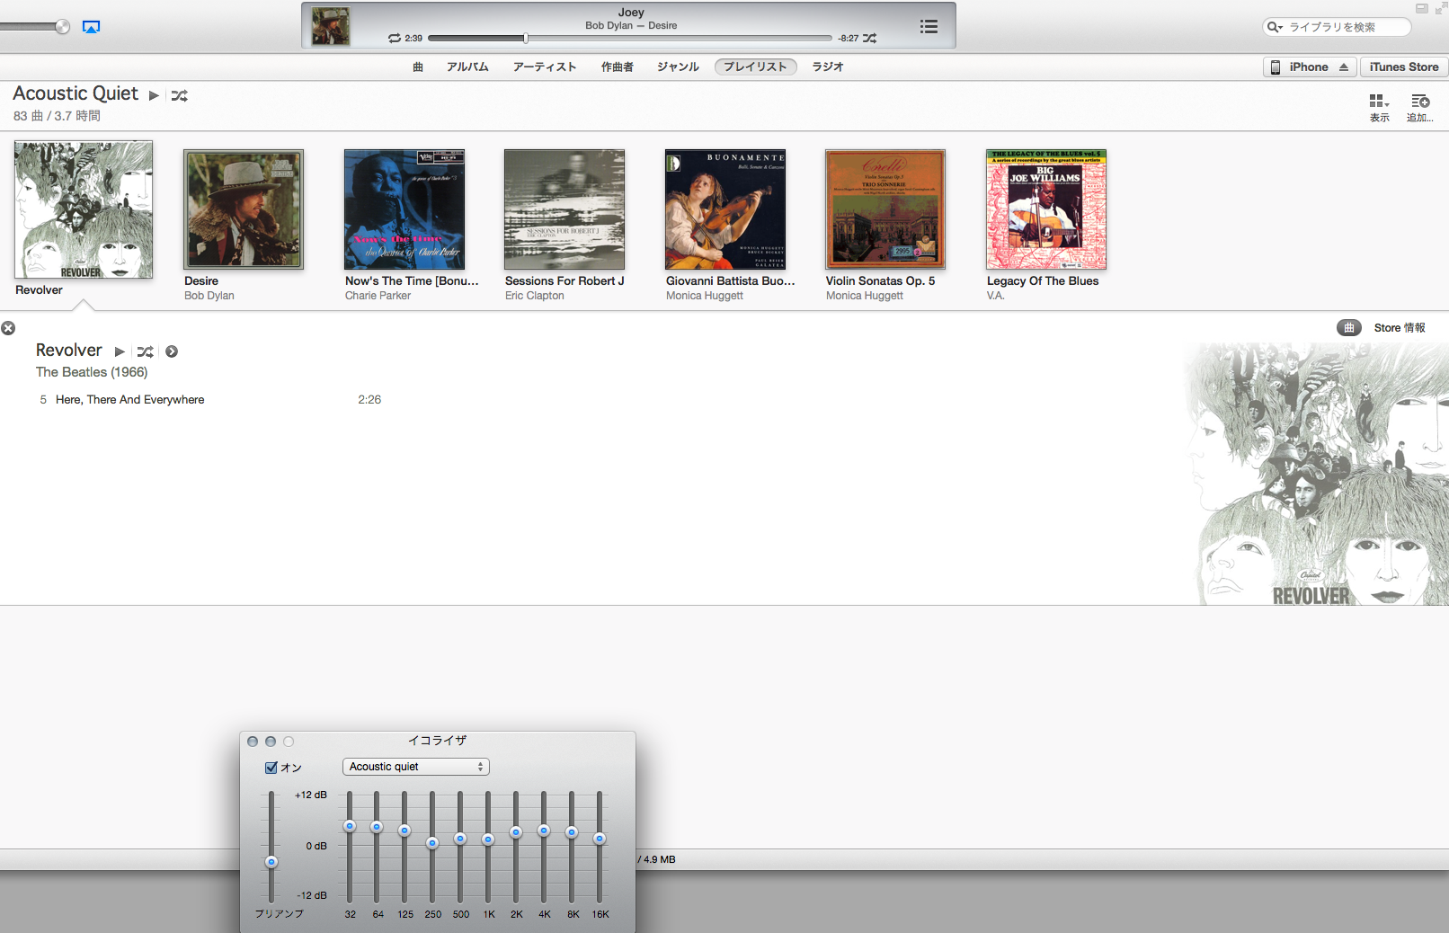Click the 2K equalizer slider knob
This screenshot has width=1449, height=933.
tap(516, 832)
